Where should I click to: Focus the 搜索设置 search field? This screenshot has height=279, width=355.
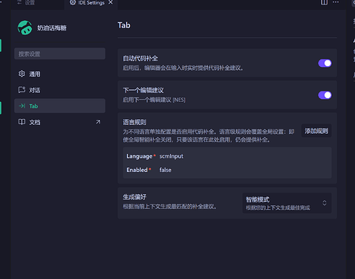point(59,54)
